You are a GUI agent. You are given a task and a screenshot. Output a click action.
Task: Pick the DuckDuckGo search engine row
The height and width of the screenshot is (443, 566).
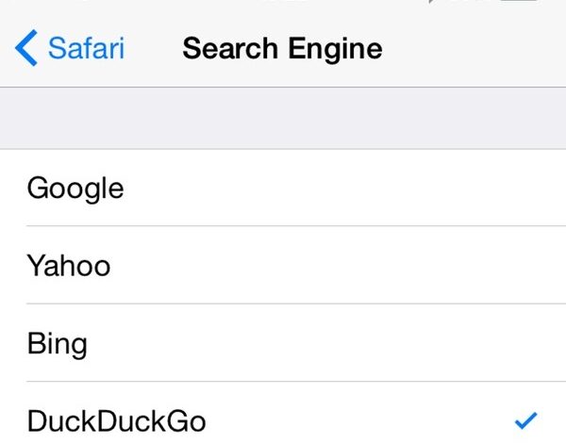pos(283,418)
